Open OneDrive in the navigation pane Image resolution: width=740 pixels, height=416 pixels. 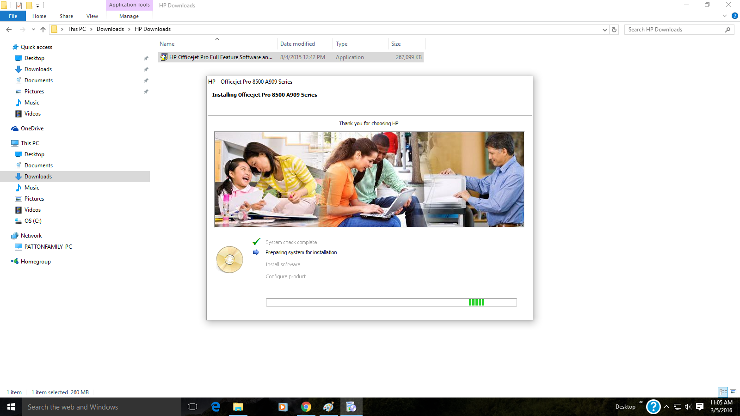32,128
